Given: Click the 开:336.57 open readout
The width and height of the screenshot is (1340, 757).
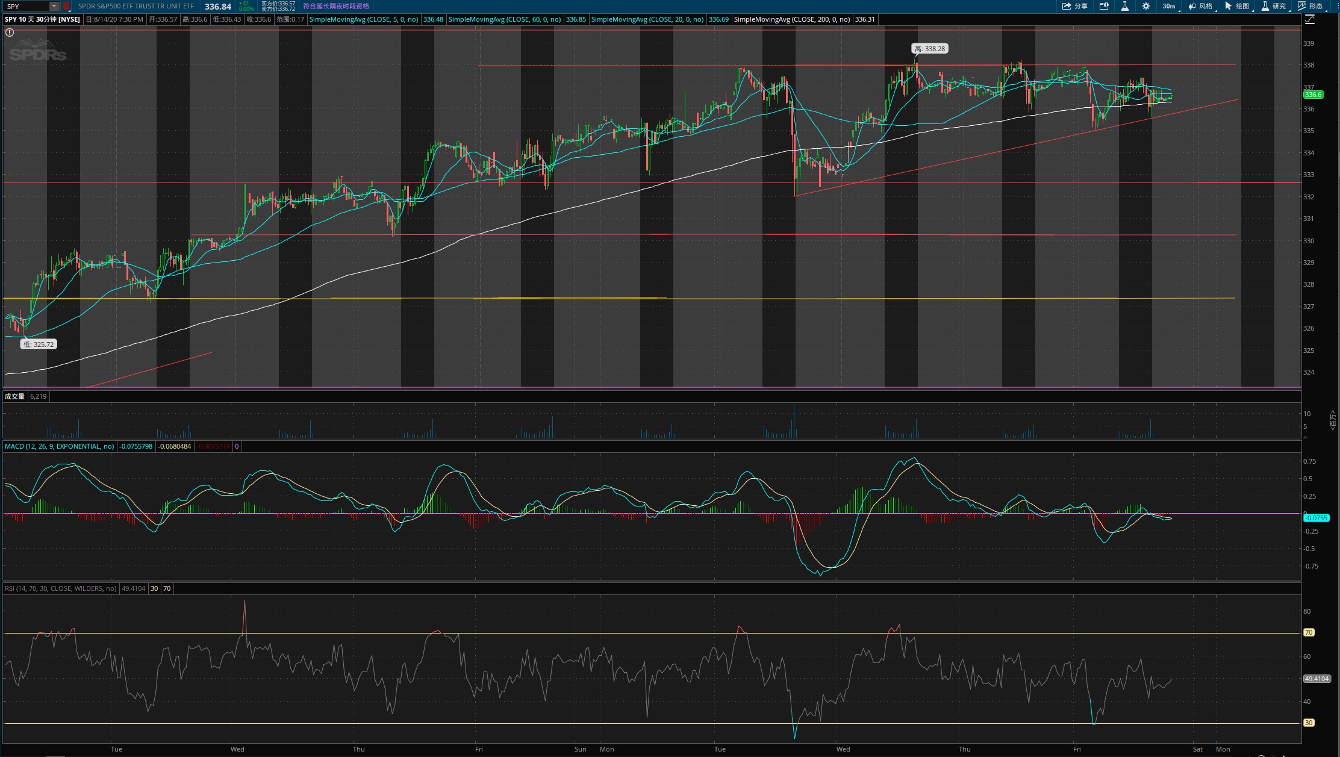Looking at the screenshot, I should (164, 19).
